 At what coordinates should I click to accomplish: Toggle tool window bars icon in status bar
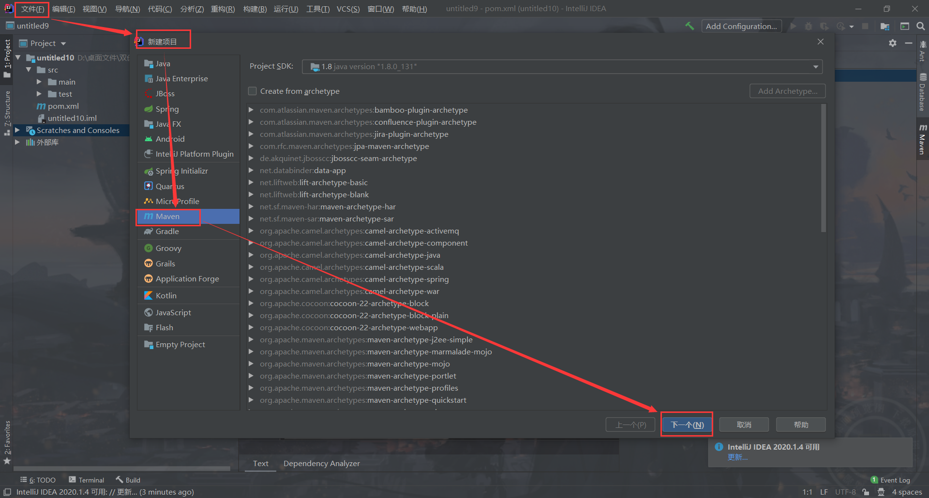tap(7, 492)
